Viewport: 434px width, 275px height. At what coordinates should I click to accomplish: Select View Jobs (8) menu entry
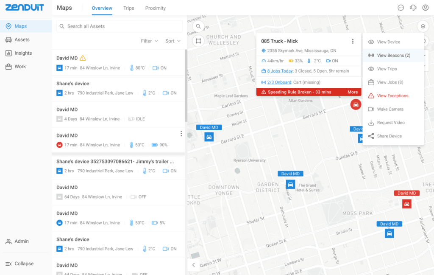pyautogui.click(x=393, y=82)
